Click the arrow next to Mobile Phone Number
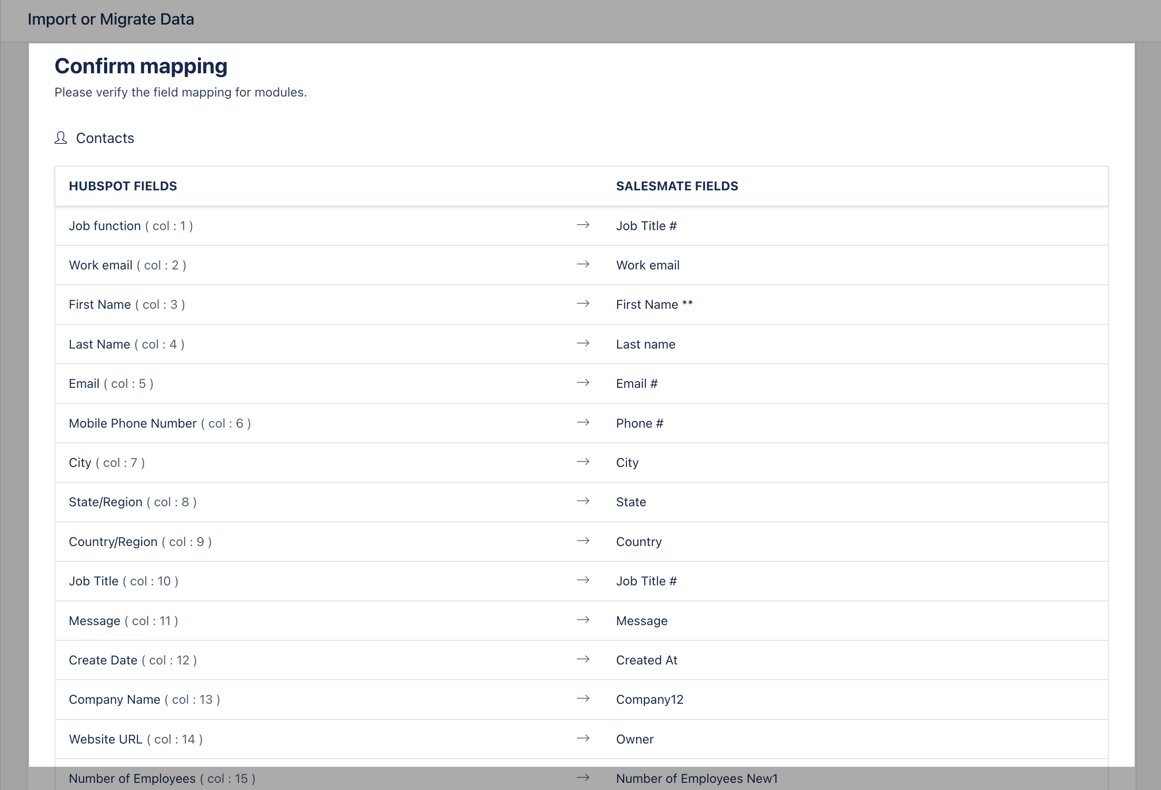 [583, 423]
